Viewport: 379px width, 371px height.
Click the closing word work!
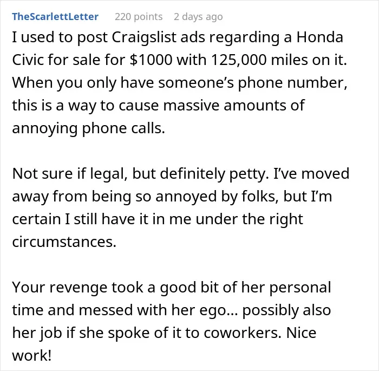(31, 355)
